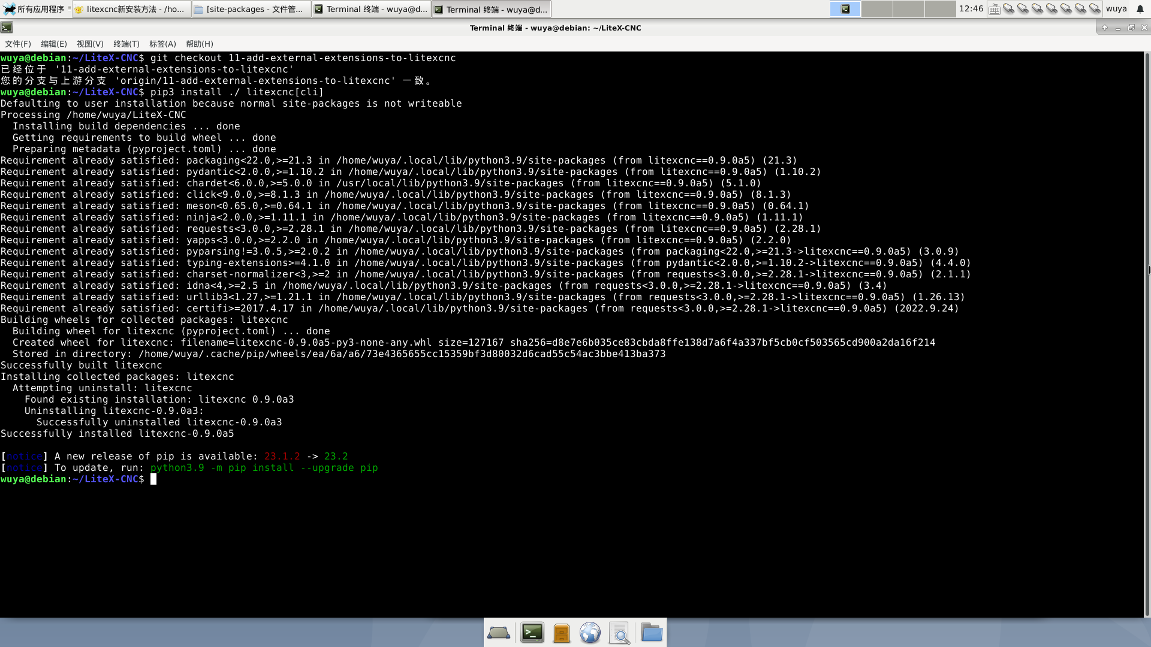Screen dimensions: 1151x647
Task: Open the 编辑(E) menu
Action: pyautogui.click(x=54, y=44)
